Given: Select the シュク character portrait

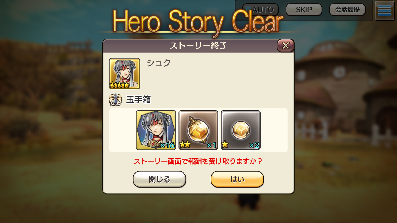Looking at the screenshot, I should click(124, 74).
